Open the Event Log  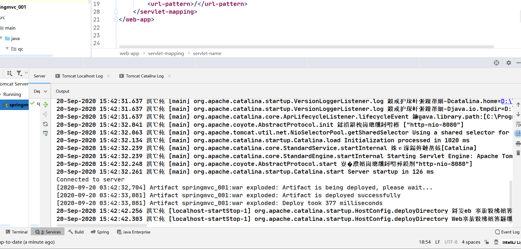507,232
